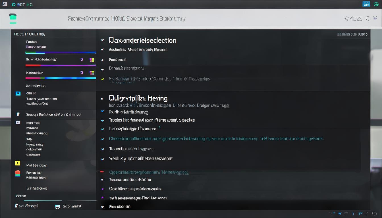Click purple icon above the red-purple slider
This screenshot has height=218, width=382.
pyautogui.click(x=82, y=60)
